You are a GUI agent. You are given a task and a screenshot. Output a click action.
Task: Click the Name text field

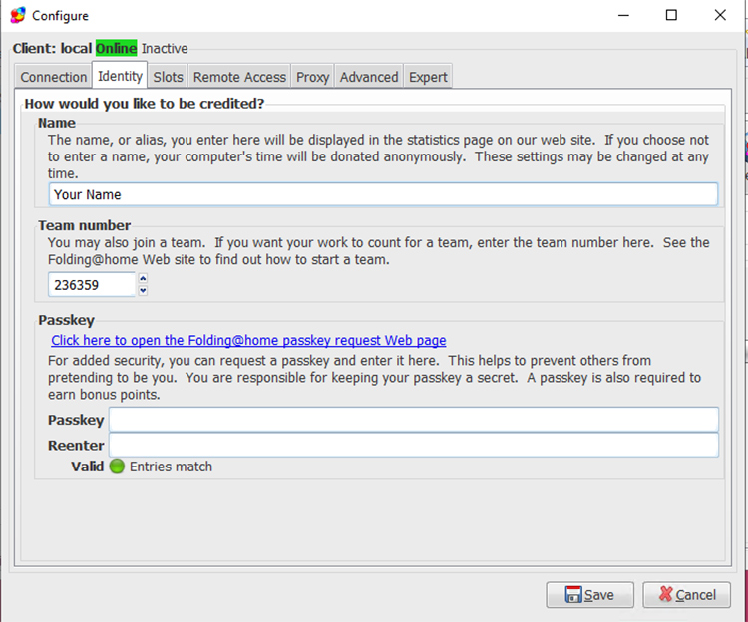coord(383,194)
